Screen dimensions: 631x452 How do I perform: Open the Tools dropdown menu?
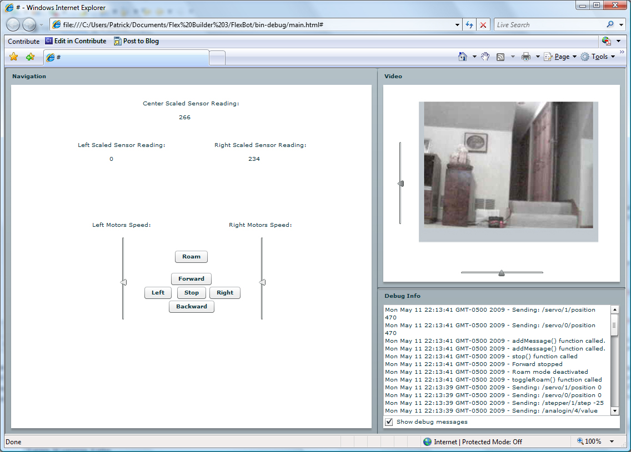(599, 57)
